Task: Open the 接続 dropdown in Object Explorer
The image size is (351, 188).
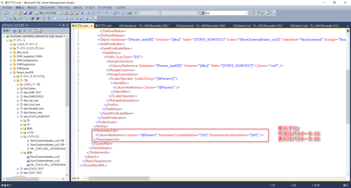Action: pos(7,31)
